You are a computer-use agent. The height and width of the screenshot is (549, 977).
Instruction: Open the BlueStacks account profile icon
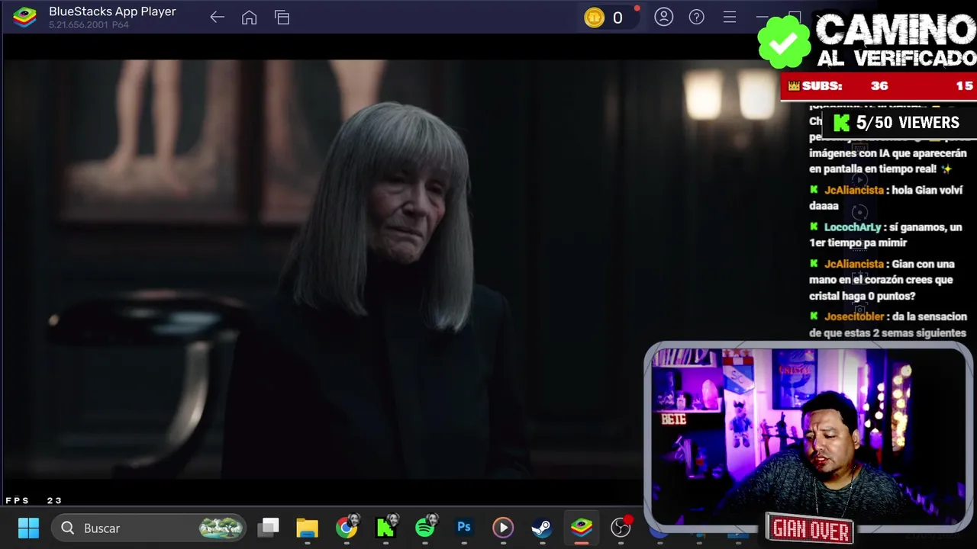tap(663, 17)
